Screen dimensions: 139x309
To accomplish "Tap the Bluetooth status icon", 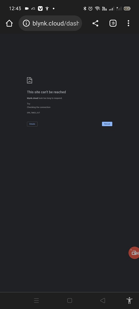I will tap(85, 8).
